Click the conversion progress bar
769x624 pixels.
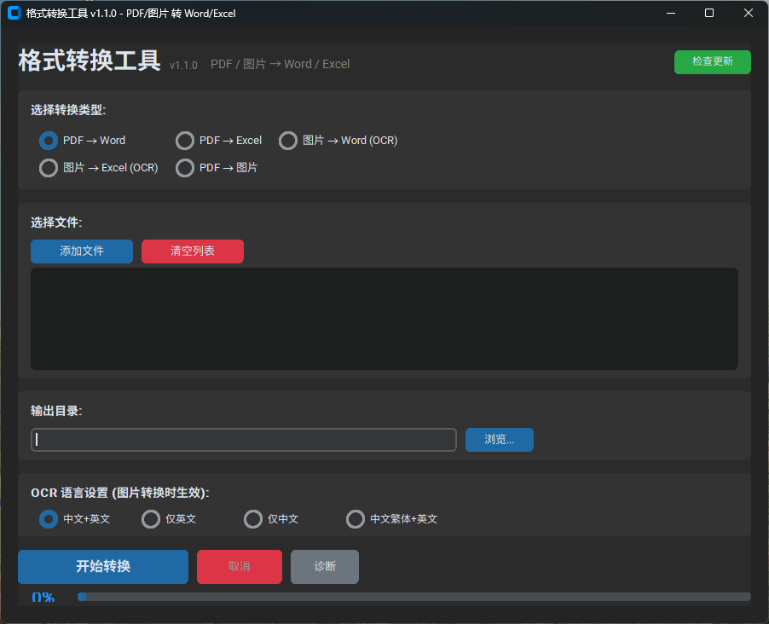tap(414, 597)
